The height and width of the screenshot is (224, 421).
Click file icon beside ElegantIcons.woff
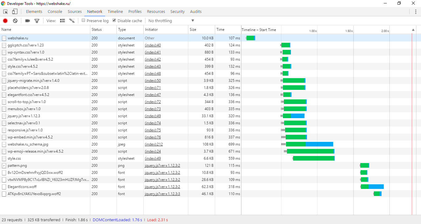(4, 187)
